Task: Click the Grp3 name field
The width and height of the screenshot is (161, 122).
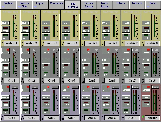Action: pos(52,81)
